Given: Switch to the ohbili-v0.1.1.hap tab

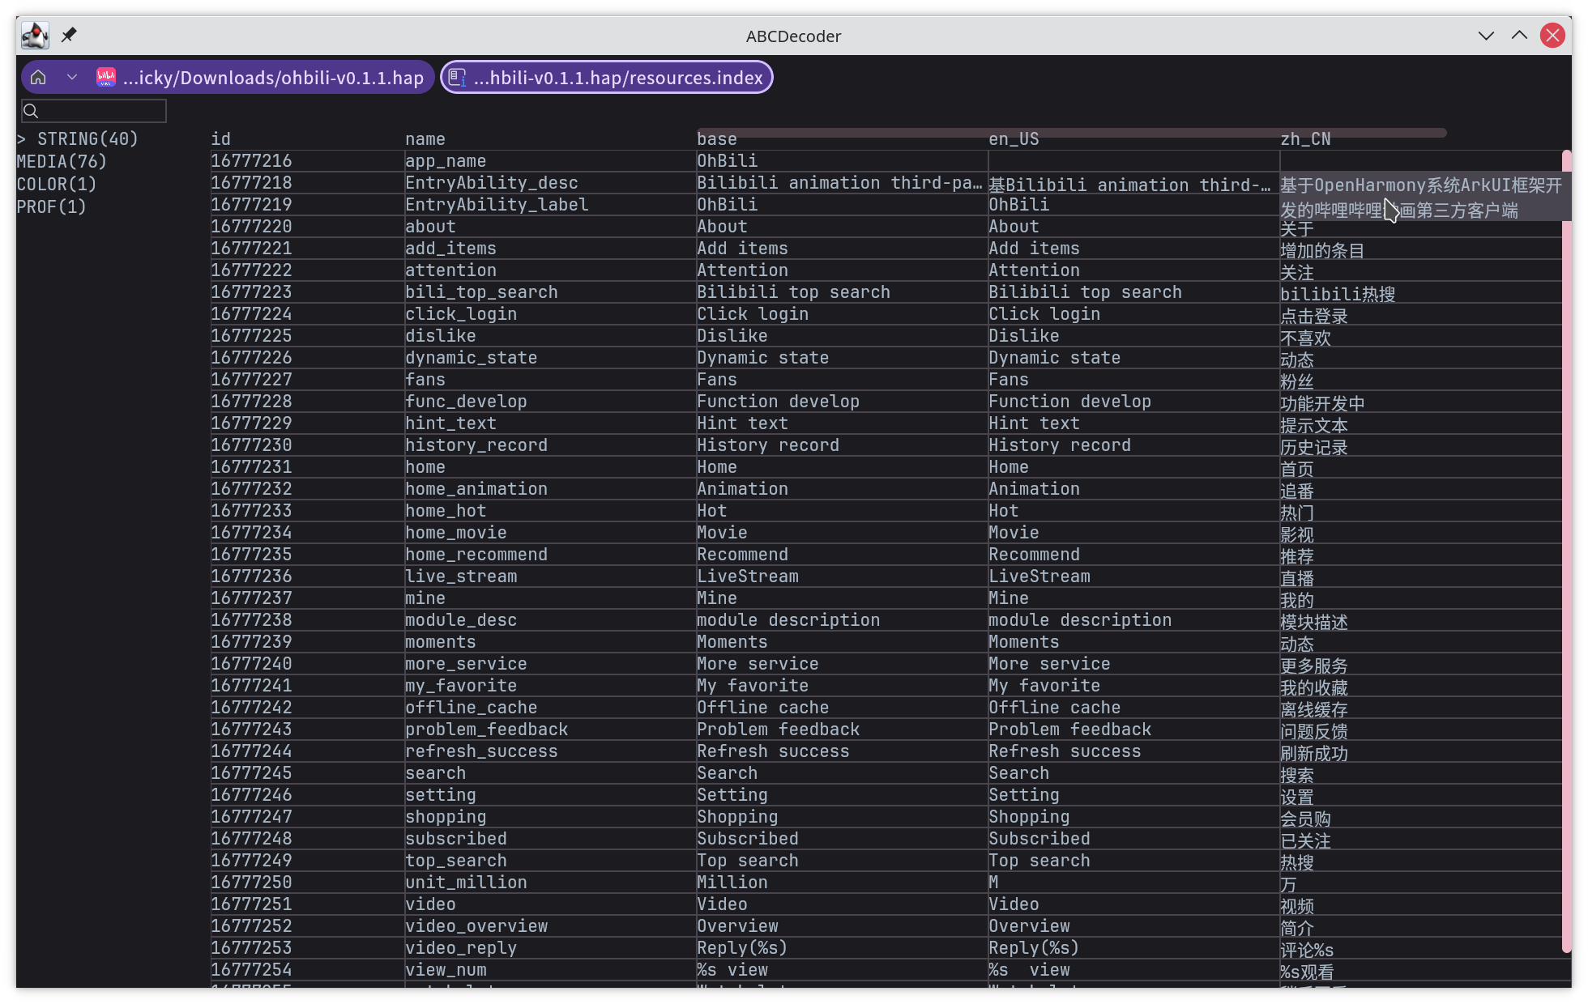Looking at the screenshot, I should [x=228, y=77].
